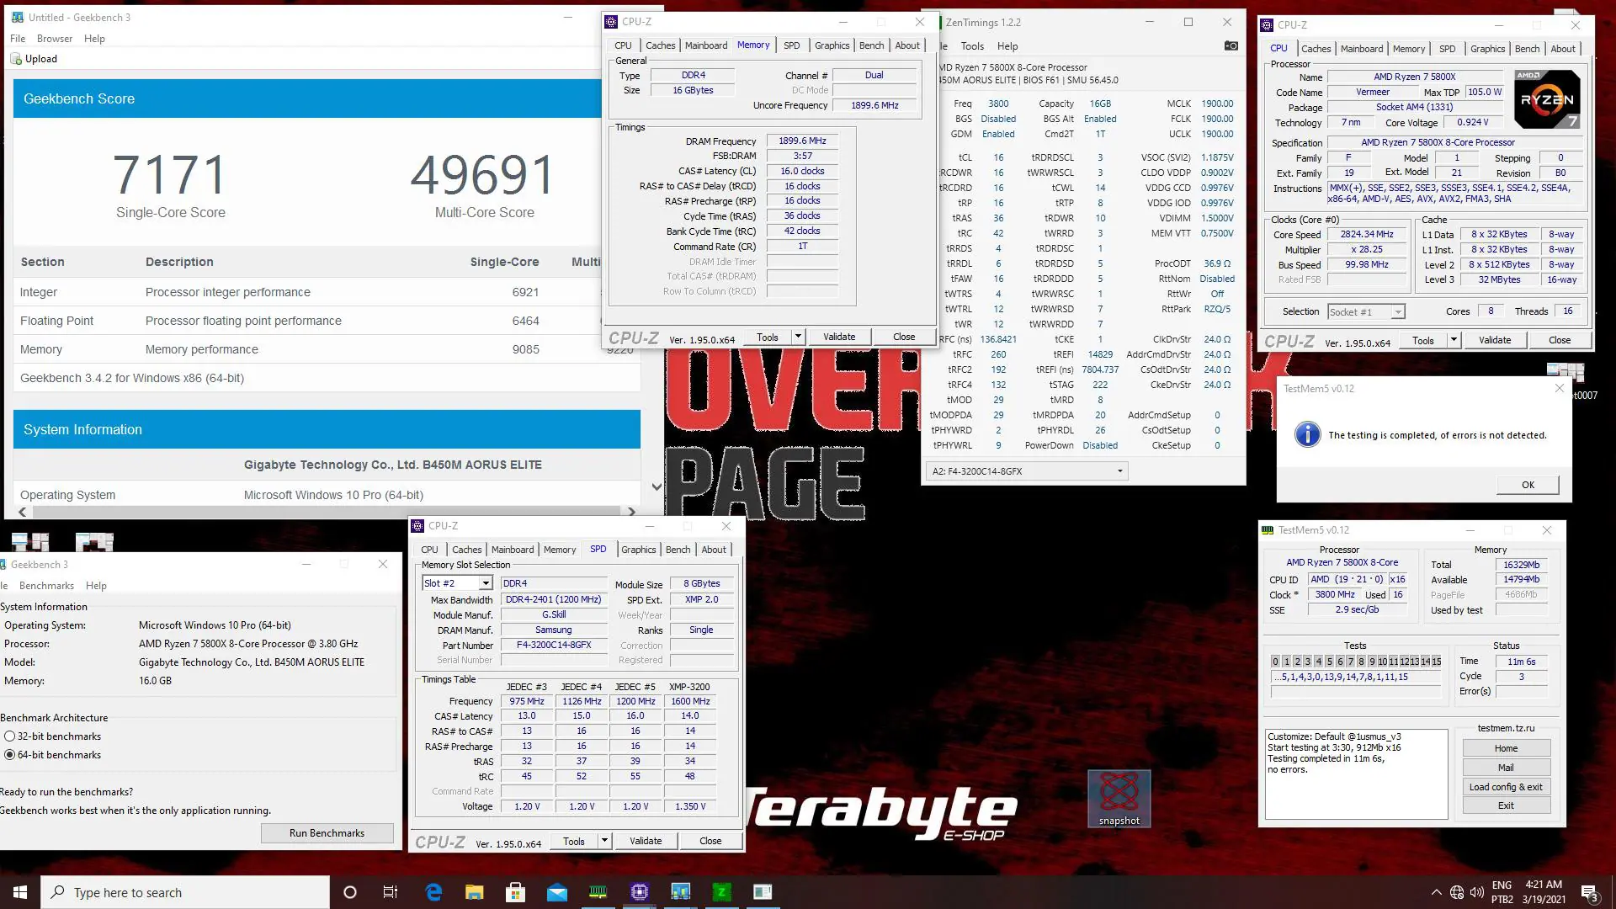The image size is (1616, 909).
Task: Switch to SPD tab in CPU-Z Memory window
Action: pyautogui.click(x=792, y=45)
